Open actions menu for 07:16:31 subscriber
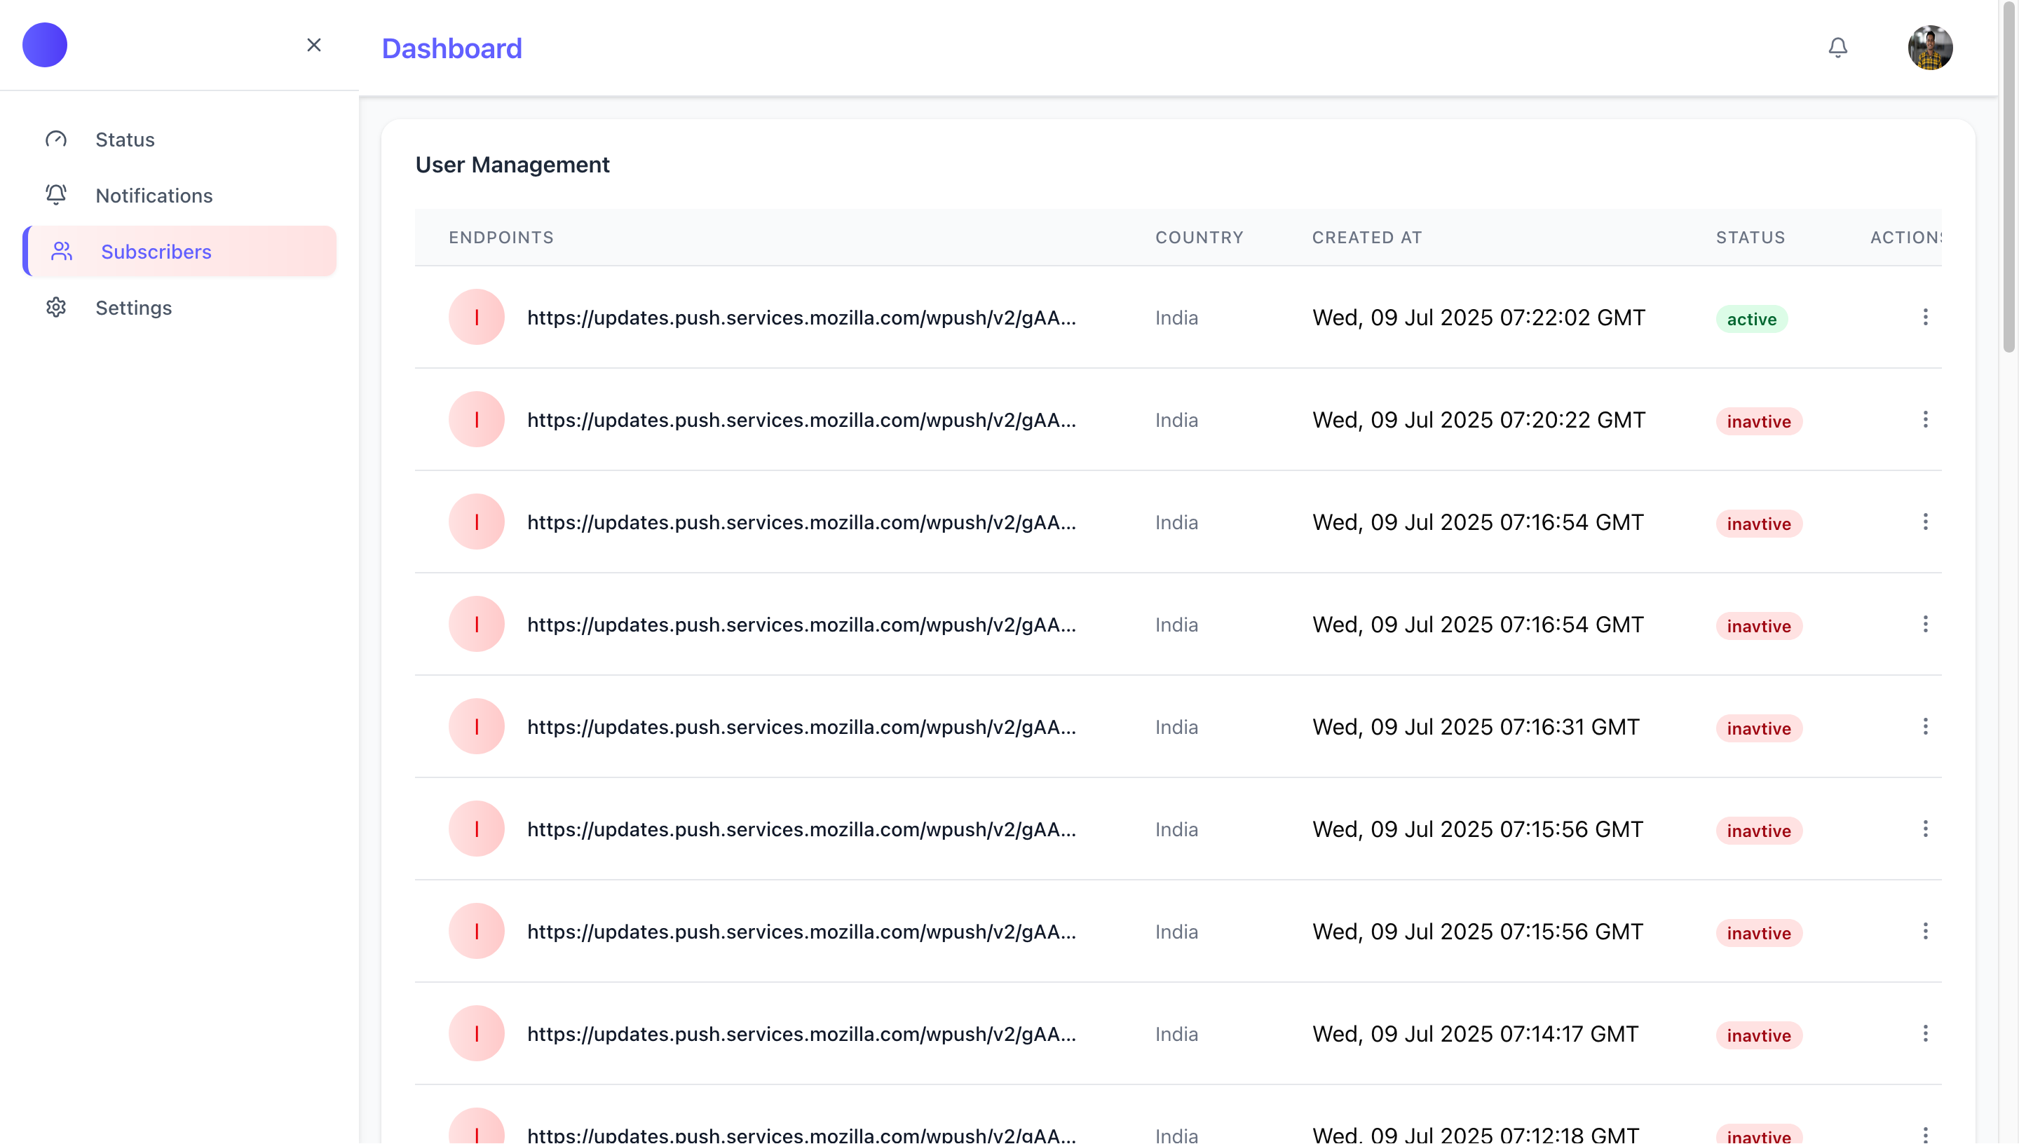This screenshot has width=2019, height=1144. [1926, 727]
